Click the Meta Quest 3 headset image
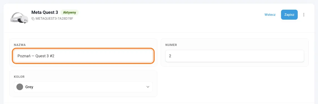Viewport: 318px width, 104px height. click(19, 18)
